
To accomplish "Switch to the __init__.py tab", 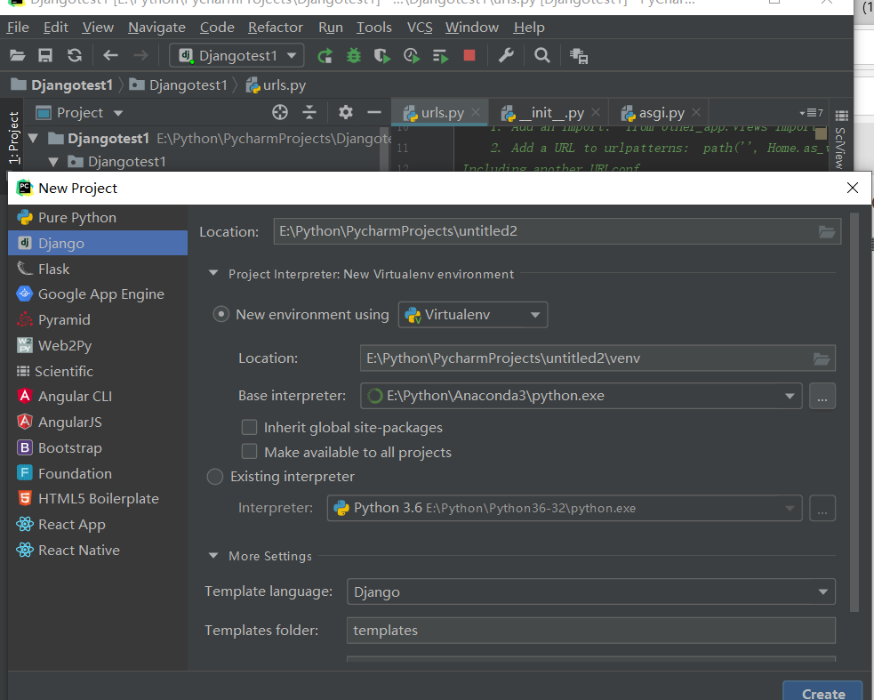I will tap(549, 113).
